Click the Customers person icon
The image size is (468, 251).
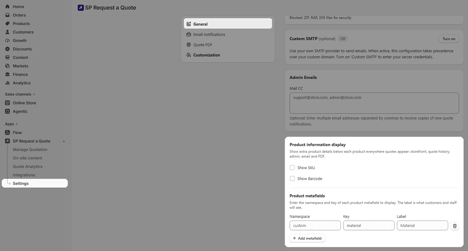point(7,32)
